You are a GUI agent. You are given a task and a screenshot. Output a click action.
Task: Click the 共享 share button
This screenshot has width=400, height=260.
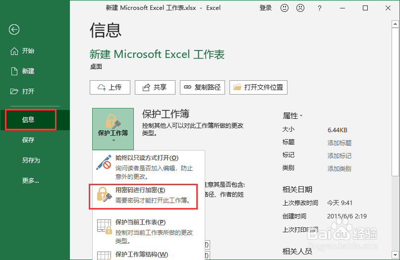pyautogui.click(x=155, y=88)
